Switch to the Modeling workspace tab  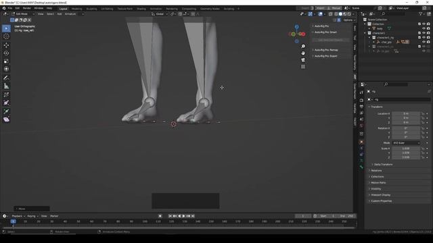[x=76, y=9]
